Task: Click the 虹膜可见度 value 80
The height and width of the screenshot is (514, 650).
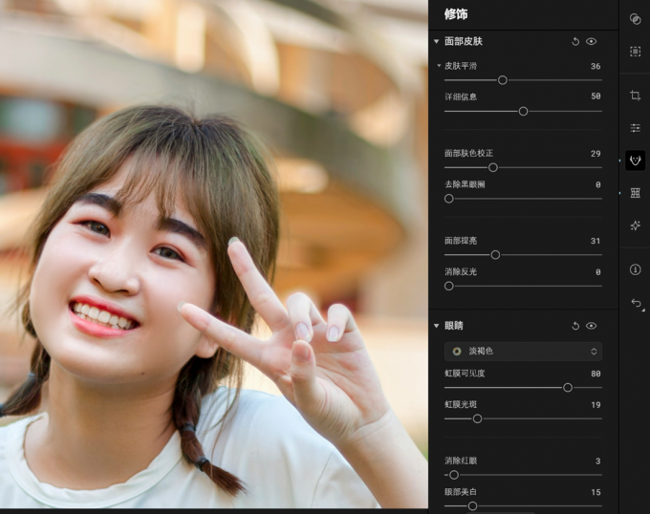Action: (596, 374)
